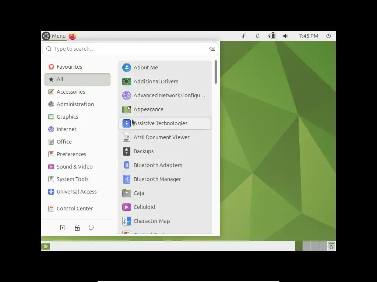Switch to the second workspace
Image resolution: width=377 pixels, height=282 pixels.
point(307,246)
